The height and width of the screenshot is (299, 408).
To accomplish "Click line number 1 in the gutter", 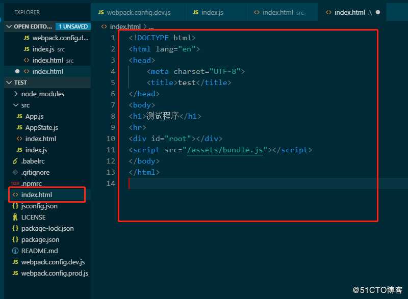I will pyautogui.click(x=113, y=38).
